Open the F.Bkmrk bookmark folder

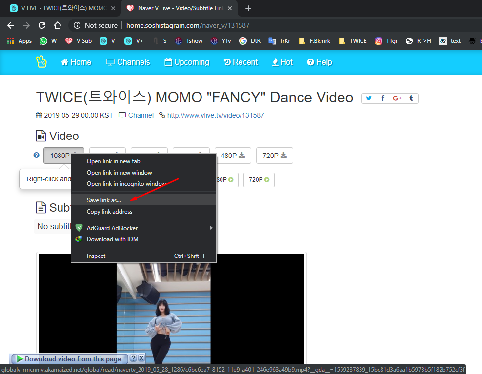point(315,41)
